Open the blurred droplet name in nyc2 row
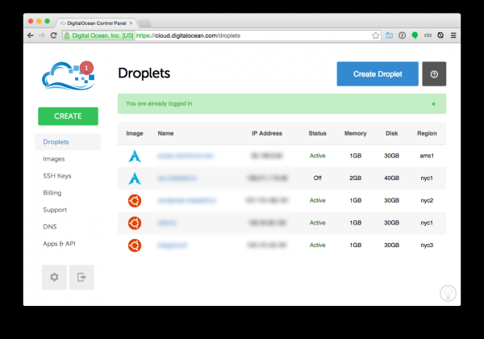The width and height of the screenshot is (484, 339). 187,201
